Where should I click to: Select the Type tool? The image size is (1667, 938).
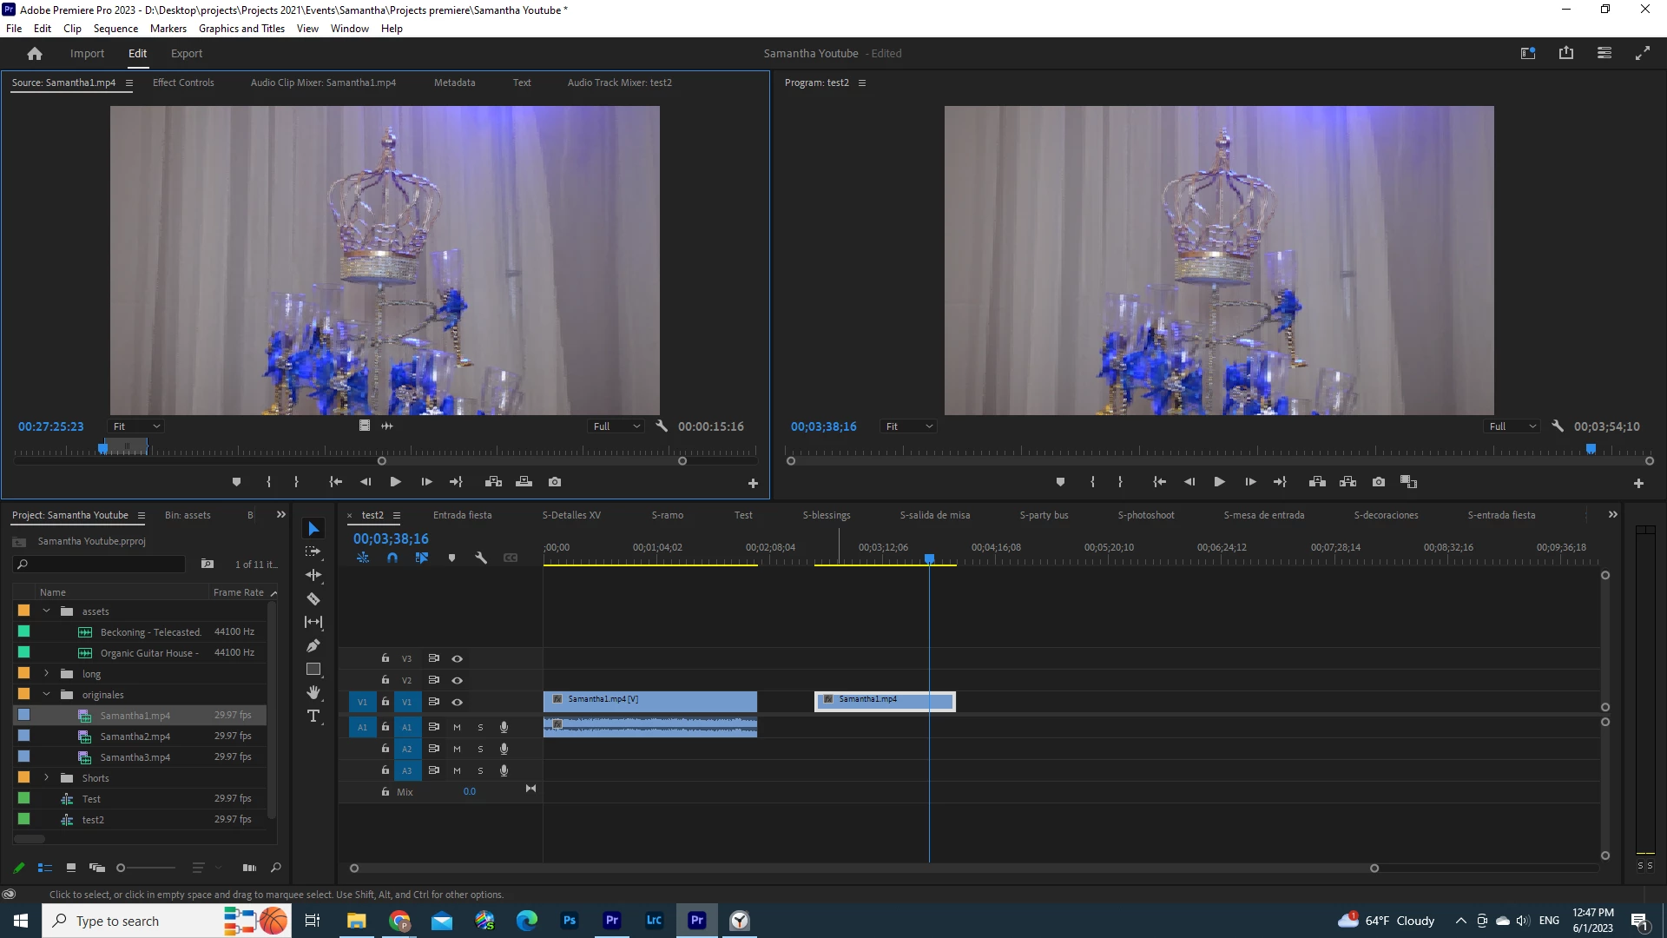313,717
